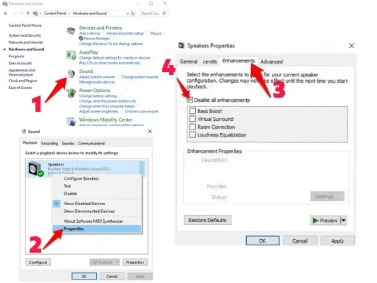
Task: Go back with the back arrow
Action: click(x=6, y=13)
